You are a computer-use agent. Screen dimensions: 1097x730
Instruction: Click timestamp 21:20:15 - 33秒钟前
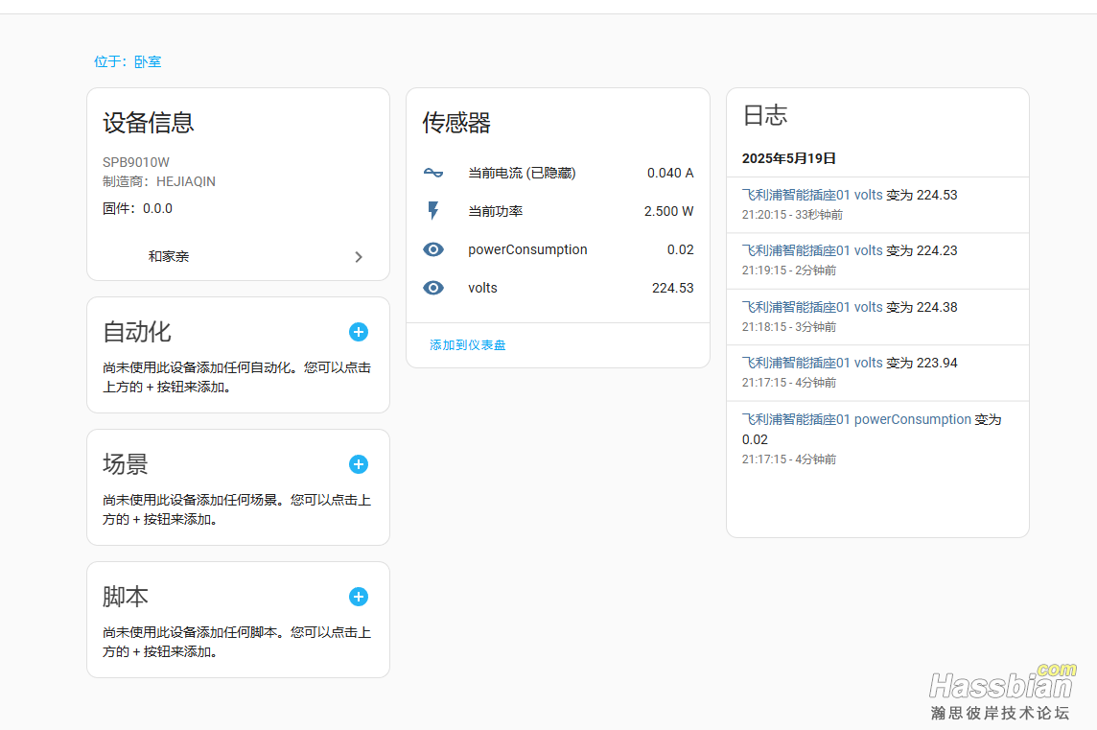click(792, 215)
